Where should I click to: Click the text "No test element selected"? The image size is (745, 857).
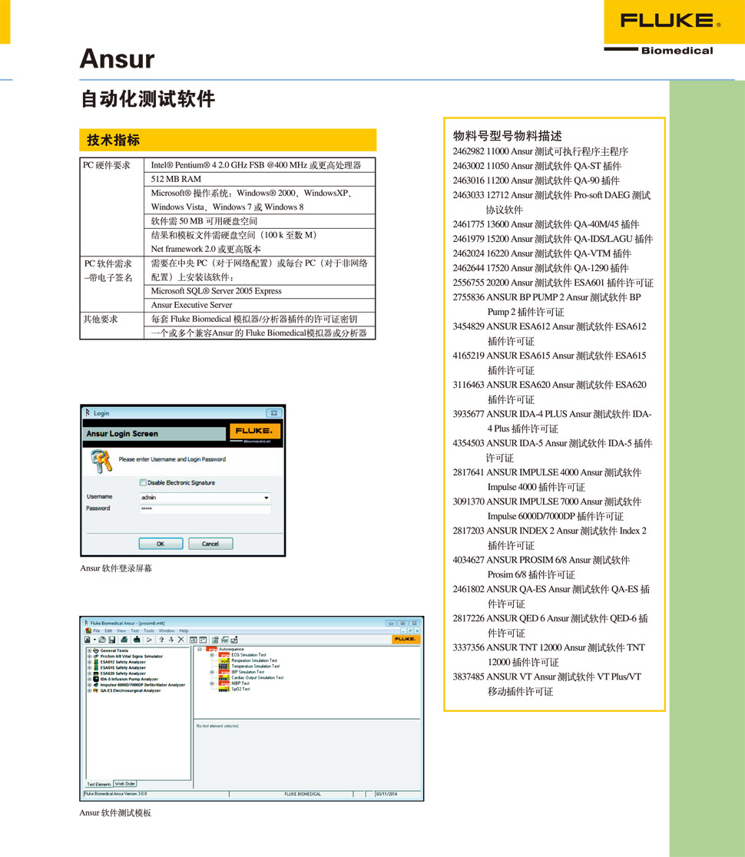pos(217,726)
